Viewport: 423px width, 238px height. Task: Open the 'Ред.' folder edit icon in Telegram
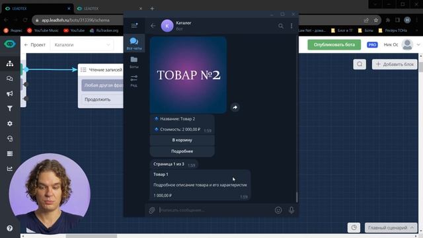134,81
